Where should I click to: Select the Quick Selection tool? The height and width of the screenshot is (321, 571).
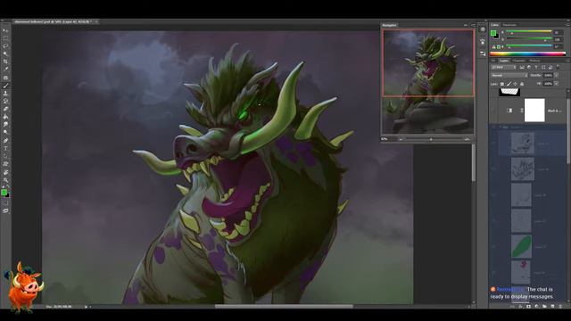(5, 53)
